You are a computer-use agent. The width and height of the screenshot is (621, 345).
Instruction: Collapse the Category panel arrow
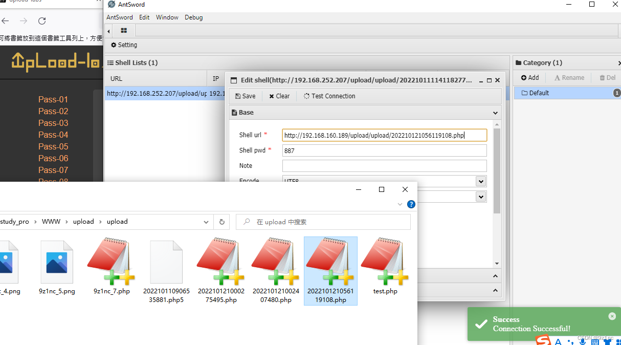(619, 63)
